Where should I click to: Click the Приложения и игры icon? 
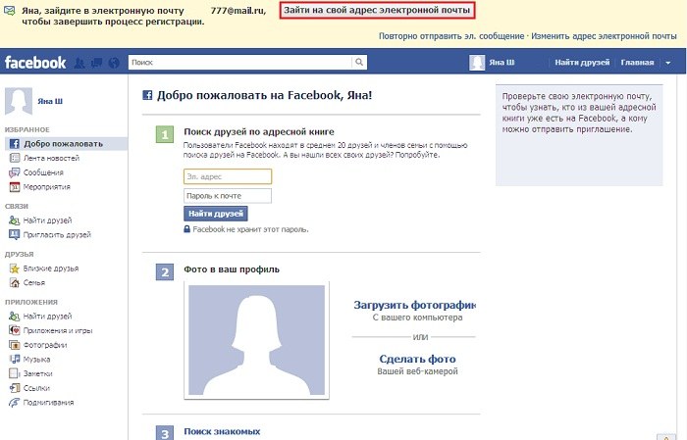[15, 330]
